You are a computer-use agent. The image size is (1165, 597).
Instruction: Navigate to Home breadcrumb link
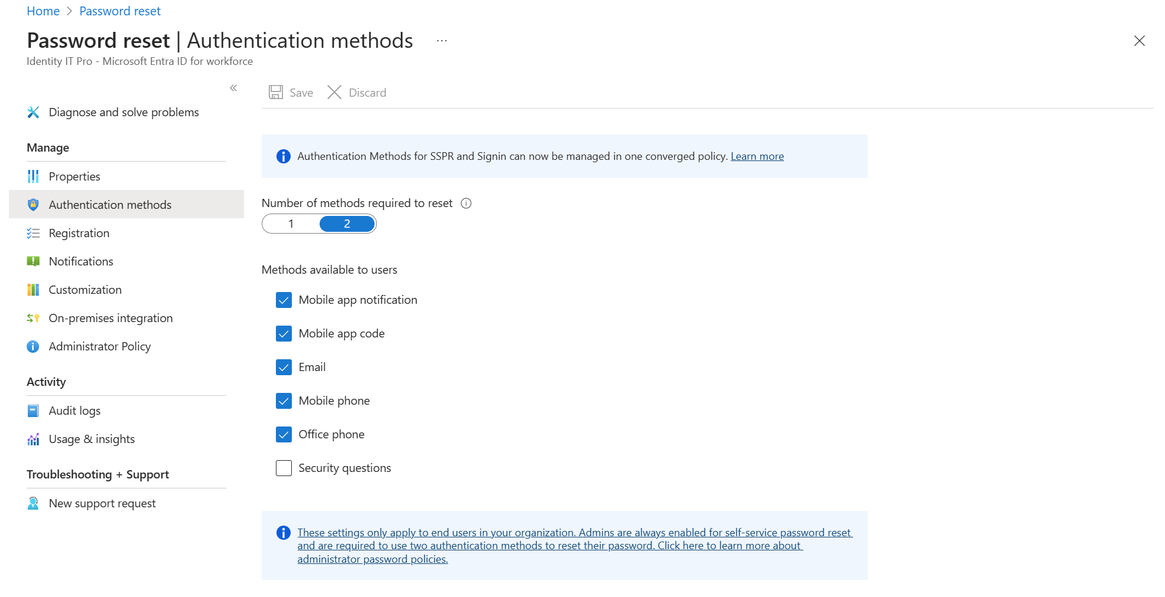tap(43, 11)
